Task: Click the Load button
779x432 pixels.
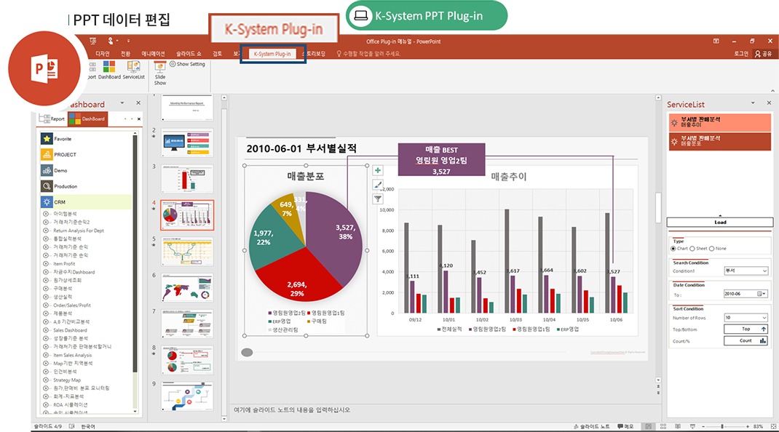Action: [x=720, y=223]
